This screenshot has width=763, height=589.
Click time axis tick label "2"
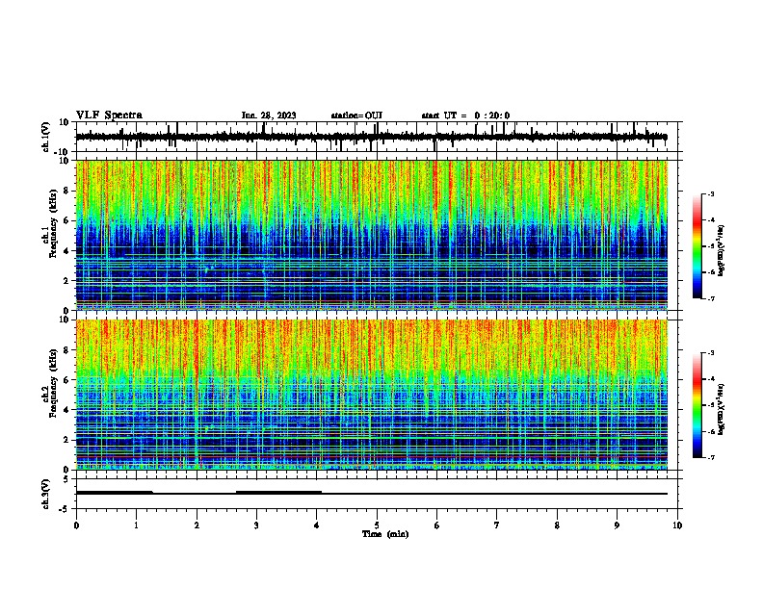pyautogui.click(x=197, y=525)
